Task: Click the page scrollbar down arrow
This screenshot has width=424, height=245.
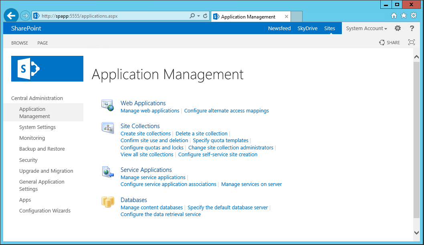Action: [x=416, y=233]
